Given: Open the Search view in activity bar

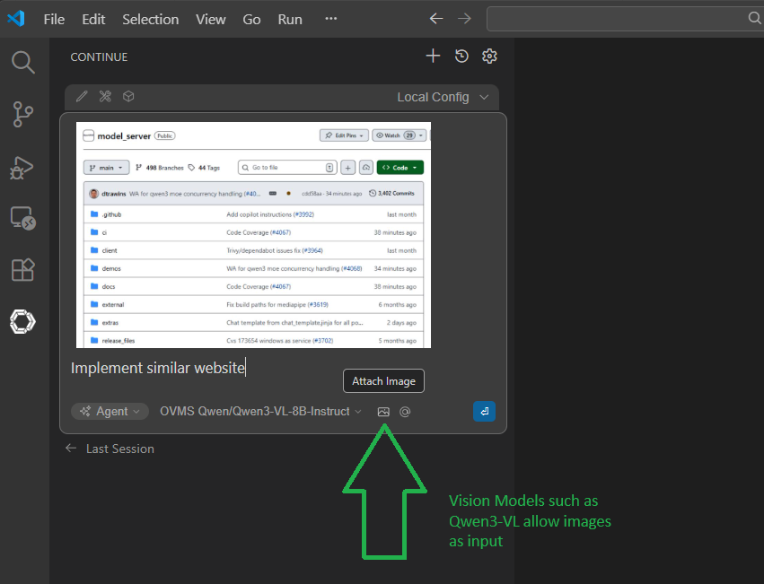Looking at the screenshot, I should tap(22, 62).
